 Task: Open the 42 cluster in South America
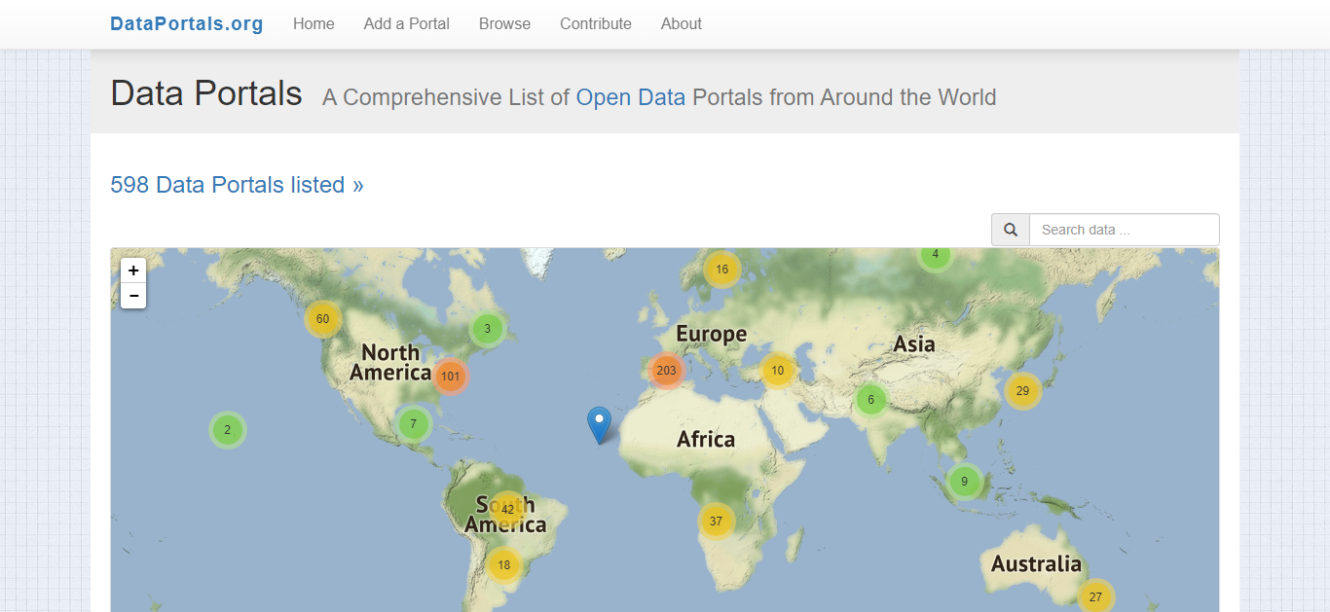(507, 509)
